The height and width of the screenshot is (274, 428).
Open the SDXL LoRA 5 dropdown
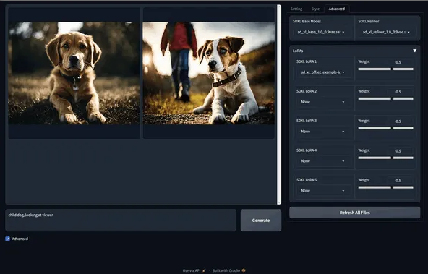coord(322,190)
